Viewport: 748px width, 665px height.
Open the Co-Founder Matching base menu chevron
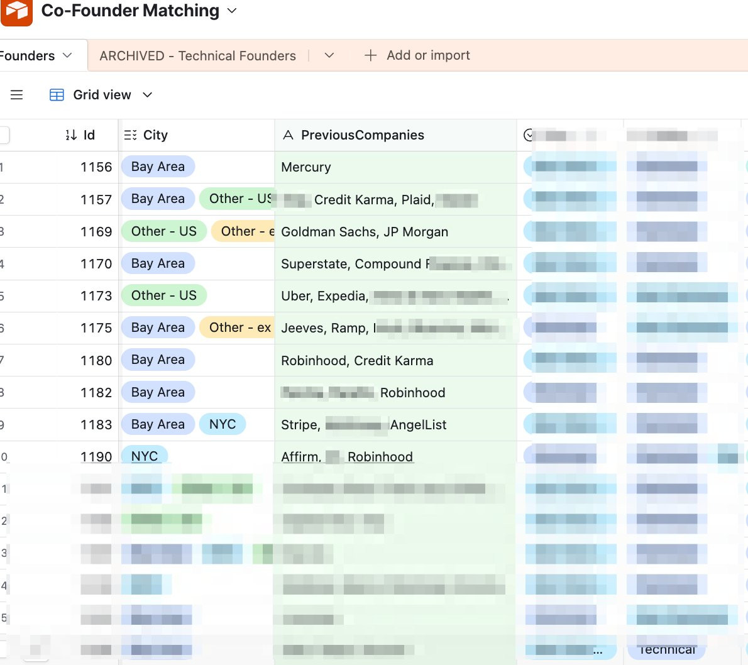(232, 11)
